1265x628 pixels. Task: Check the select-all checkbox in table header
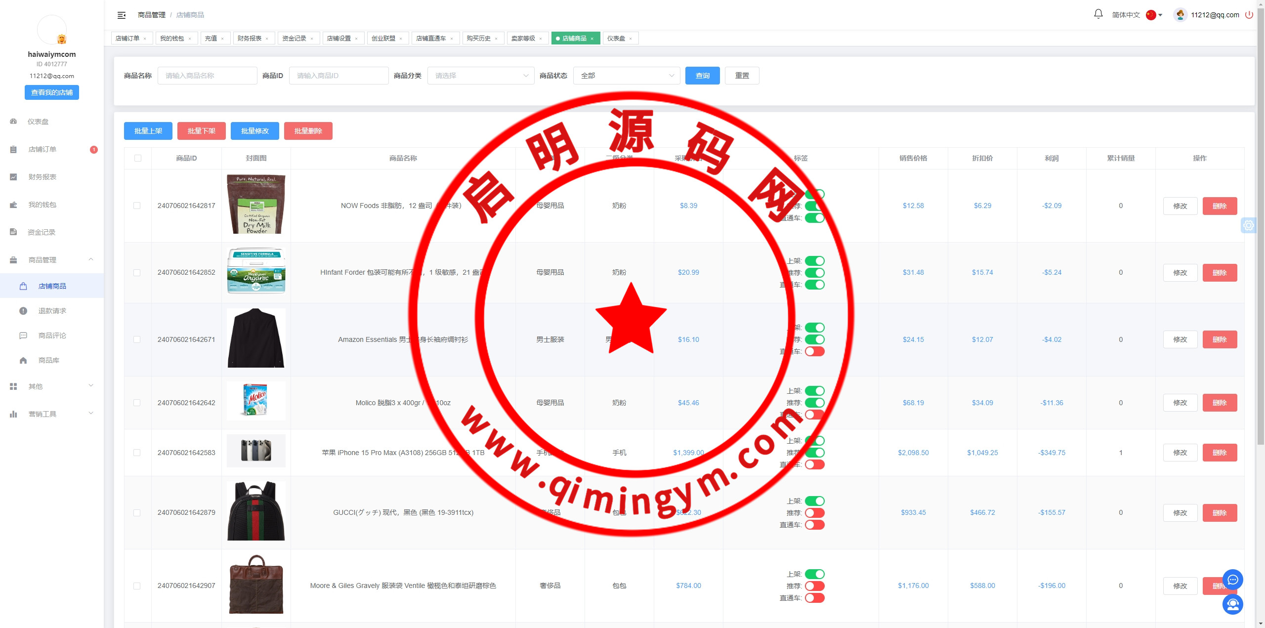[x=138, y=158]
